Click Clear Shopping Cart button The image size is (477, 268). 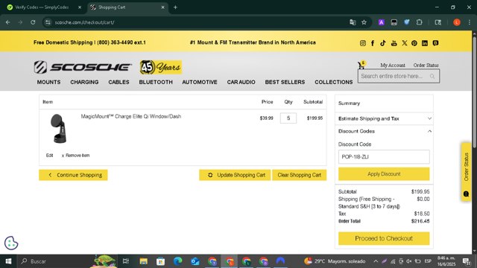coord(300,175)
